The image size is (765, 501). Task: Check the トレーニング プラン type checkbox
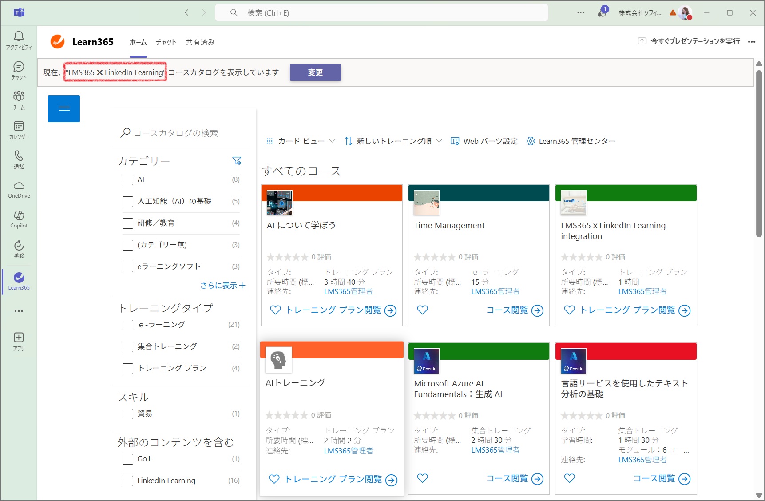tap(128, 369)
